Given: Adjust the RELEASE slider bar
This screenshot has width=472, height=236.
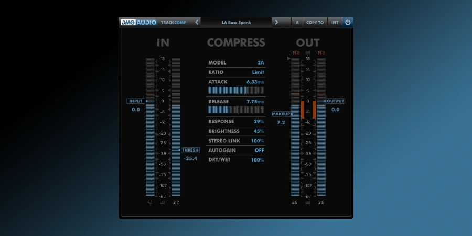Looking at the screenshot, I should click(x=236, y=110).
